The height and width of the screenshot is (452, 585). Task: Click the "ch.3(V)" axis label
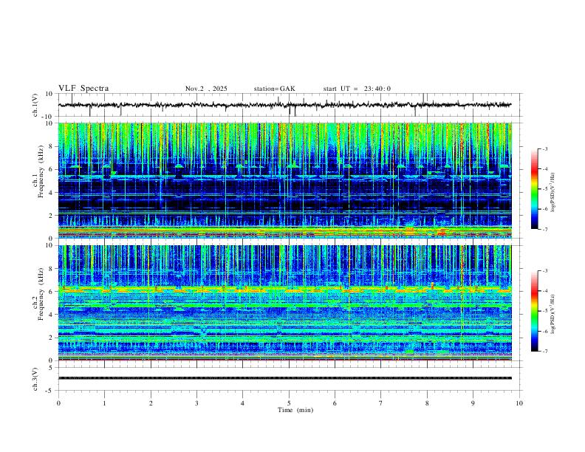click(35, 379)
